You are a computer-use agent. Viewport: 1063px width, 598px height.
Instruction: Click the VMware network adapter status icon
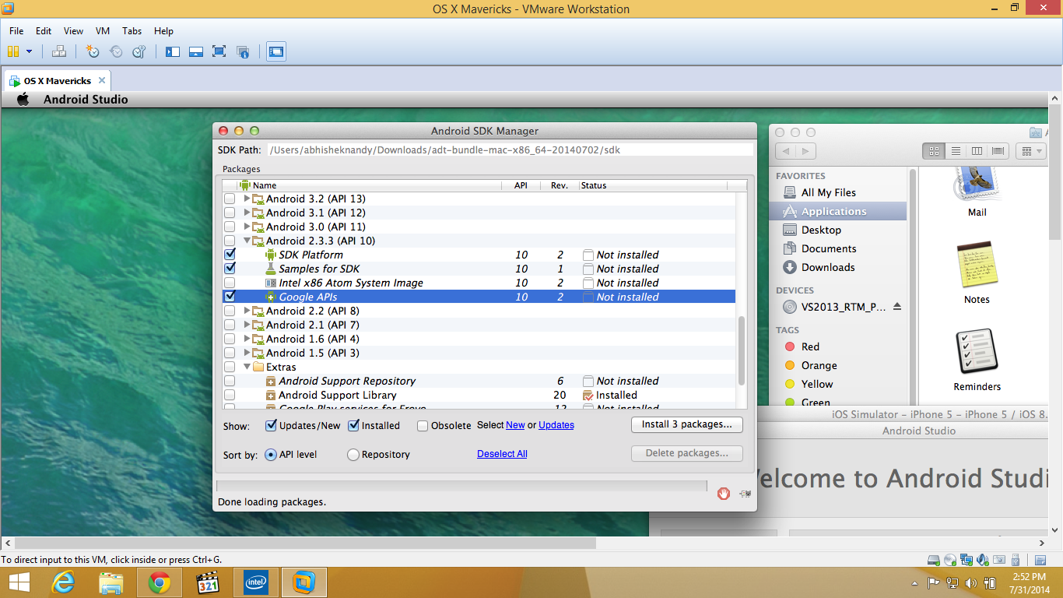(x=966, y=560)
